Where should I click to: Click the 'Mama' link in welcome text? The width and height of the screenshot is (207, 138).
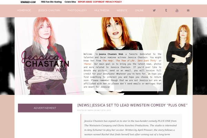tap(88, 64)
